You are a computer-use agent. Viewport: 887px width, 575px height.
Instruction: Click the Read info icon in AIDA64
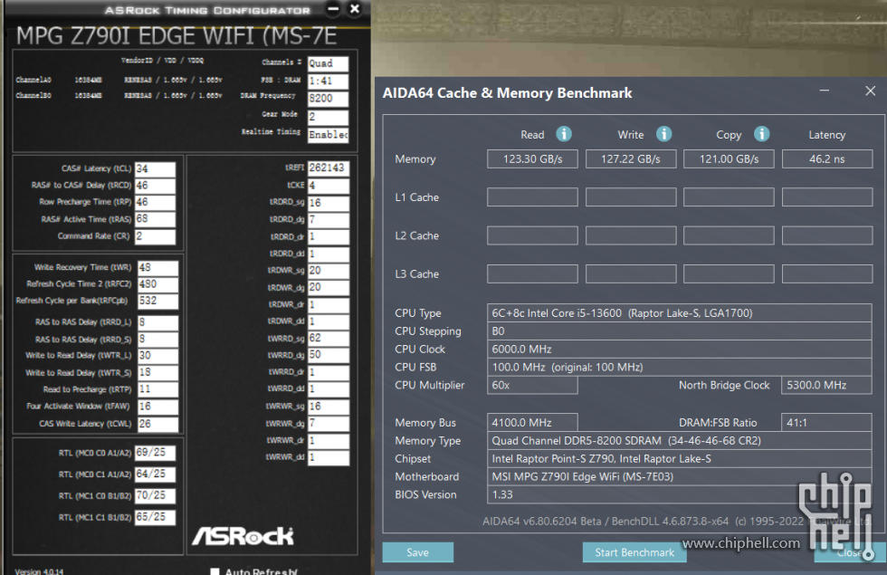(x=563, y=134)
